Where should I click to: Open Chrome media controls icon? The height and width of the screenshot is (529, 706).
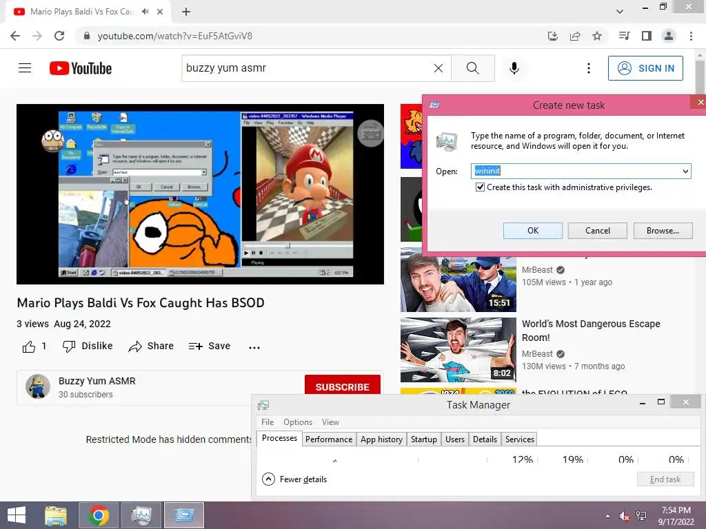625,36
